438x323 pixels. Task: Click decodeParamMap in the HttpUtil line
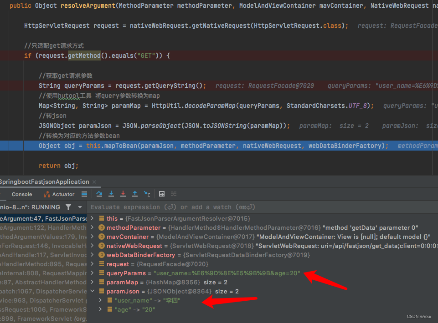(210, 106)
